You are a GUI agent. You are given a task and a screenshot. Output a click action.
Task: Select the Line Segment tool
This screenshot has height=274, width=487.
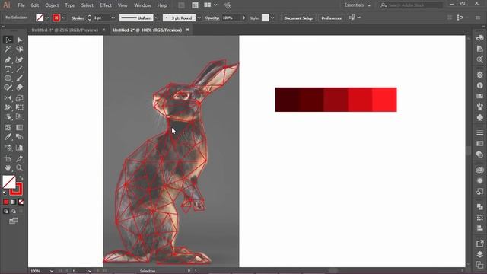(x=19, y=69)
